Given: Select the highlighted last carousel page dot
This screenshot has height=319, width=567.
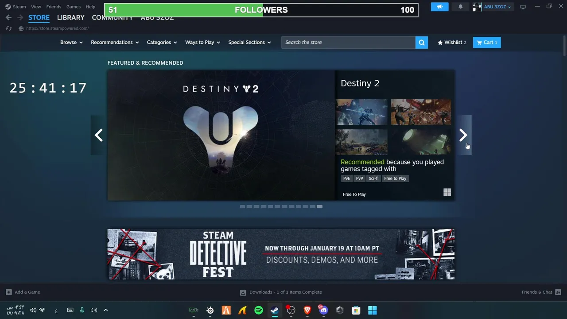Looking at the screenshot, I should (x=319, y=206).
